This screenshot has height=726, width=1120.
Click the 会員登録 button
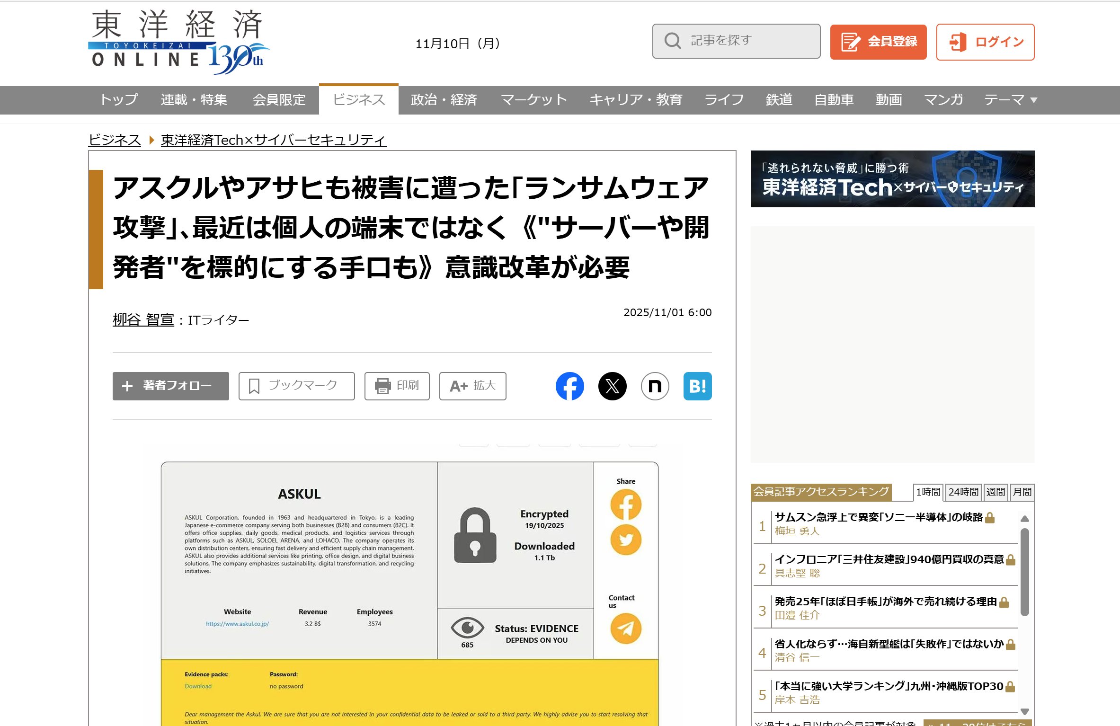coord(878,42)
